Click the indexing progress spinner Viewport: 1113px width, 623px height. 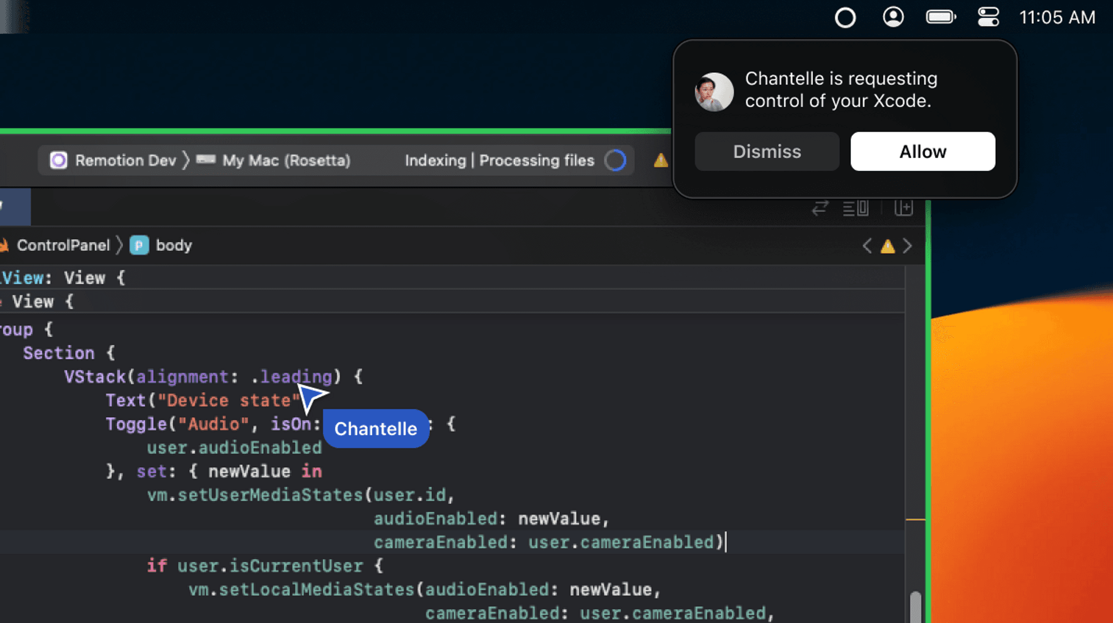(x=615, y=161)
